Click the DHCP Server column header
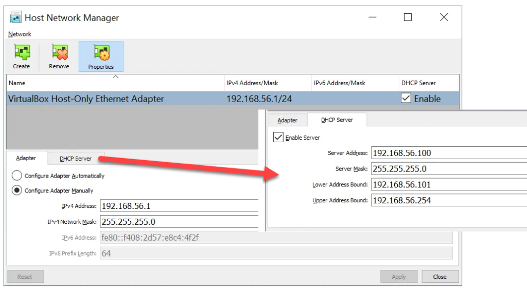 tap(429, 83)
